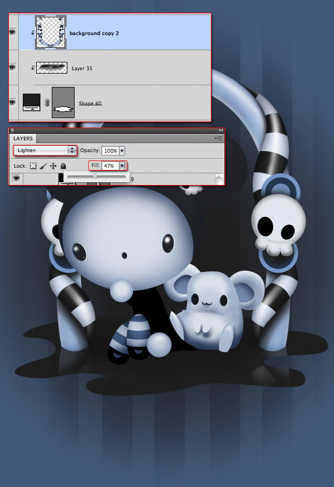Select the Layer 35 thumbnail
This screenshot has height=487, width=334.
click(52, 68)
